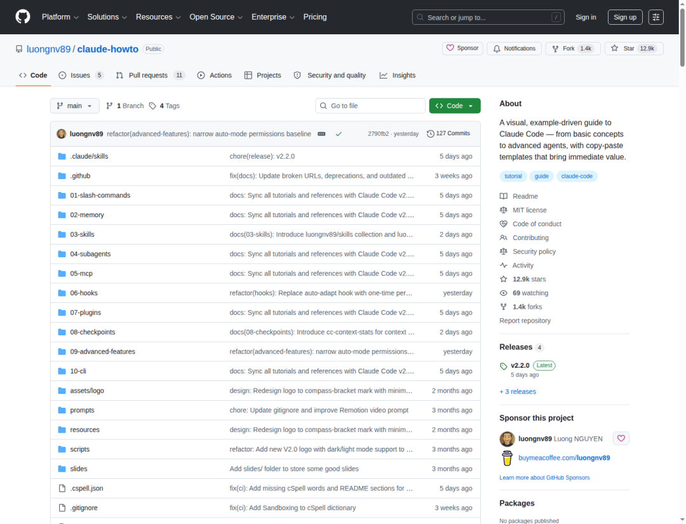This screenshot has height=524, width=686.
Task: Click the GitHub home logo icon
Action: point(22,17)
